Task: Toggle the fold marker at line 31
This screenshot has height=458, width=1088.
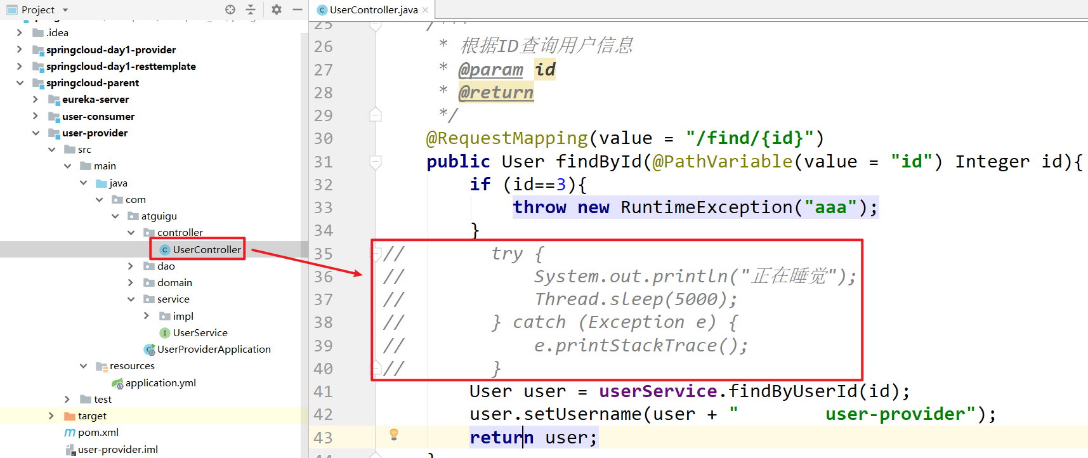Action: 376,162
